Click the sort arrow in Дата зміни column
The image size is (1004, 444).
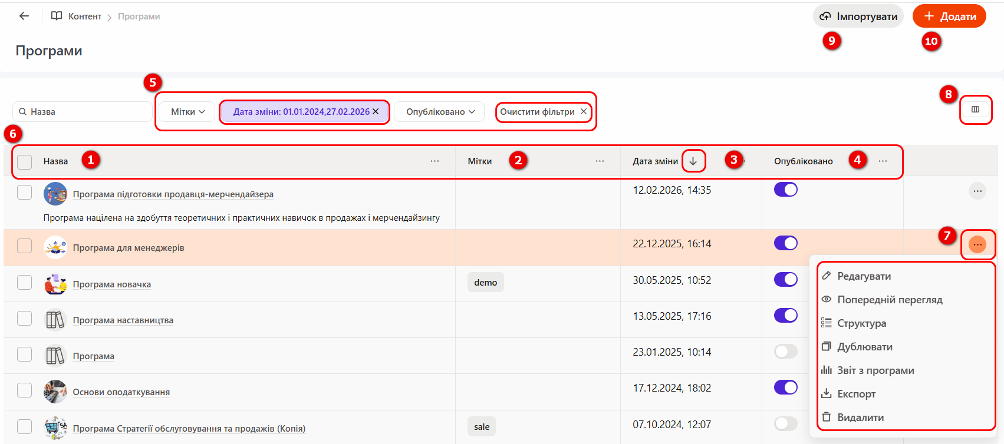693,161
